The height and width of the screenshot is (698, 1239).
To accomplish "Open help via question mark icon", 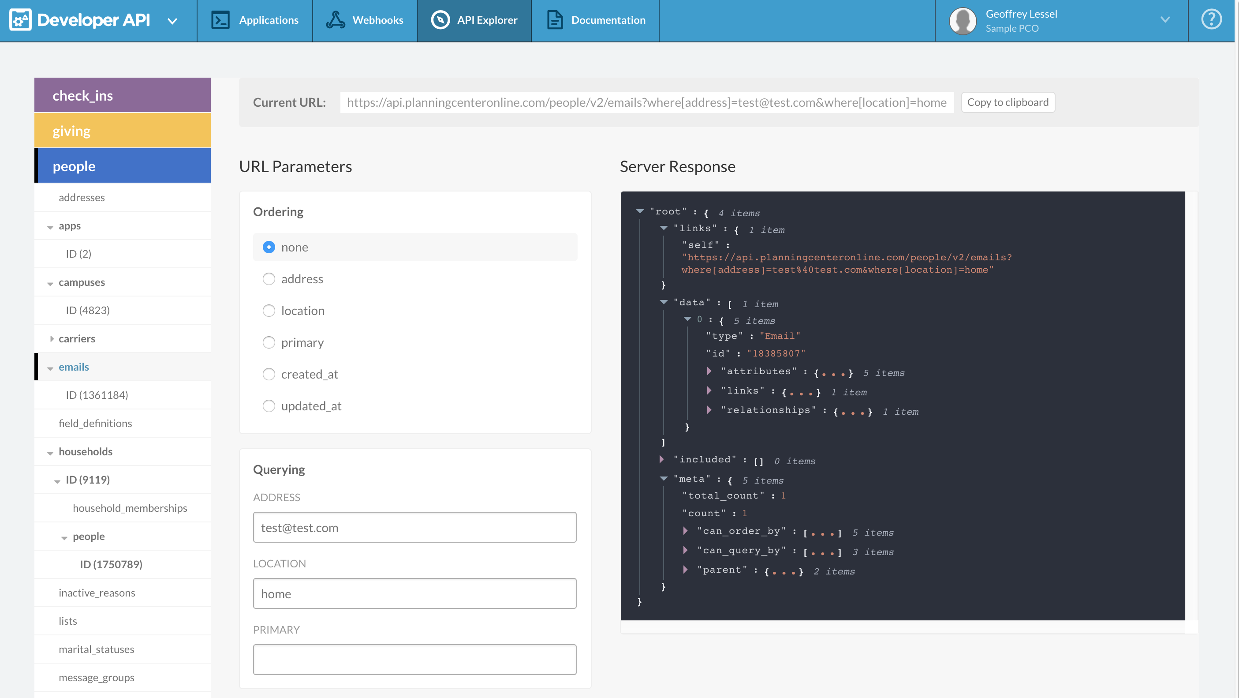I will pyautogui.click(x=1211, y=20).
